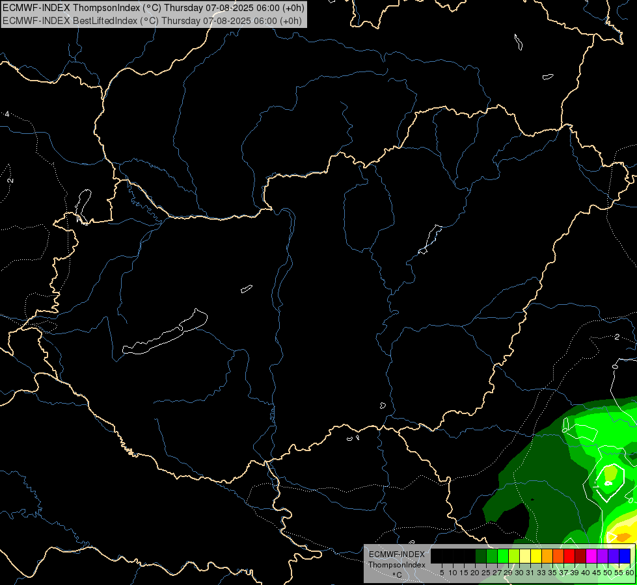Pick the bright red 37–39 legend swatch

pyautogui.click(x=569, y=556)
